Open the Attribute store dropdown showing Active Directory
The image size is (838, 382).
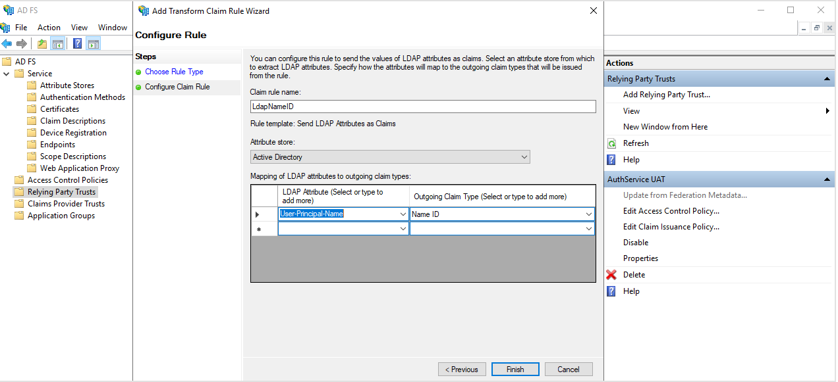pos(525,156)
